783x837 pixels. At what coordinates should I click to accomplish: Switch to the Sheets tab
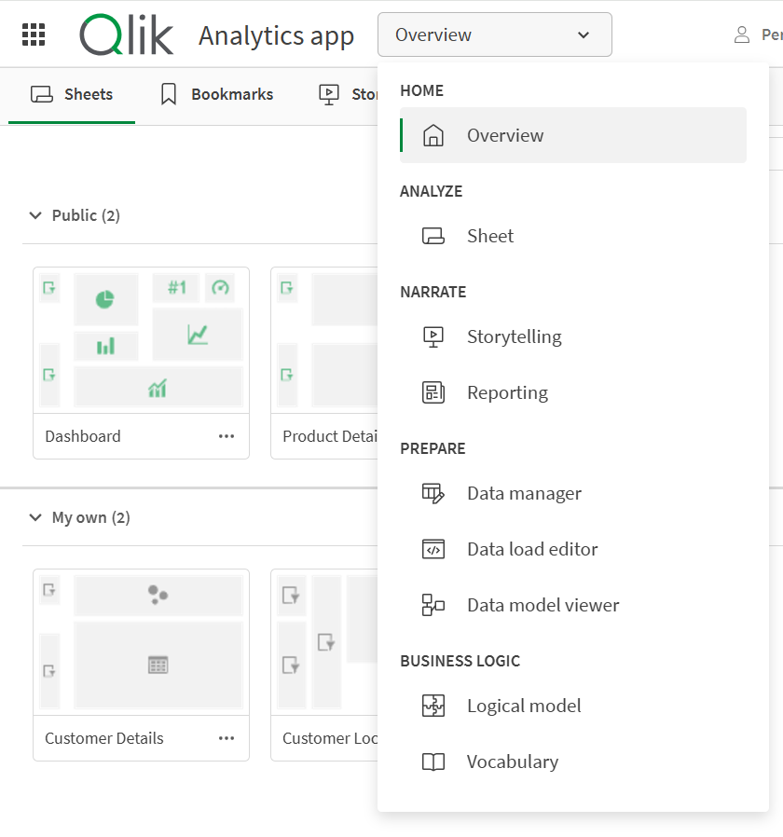[72, 94]
